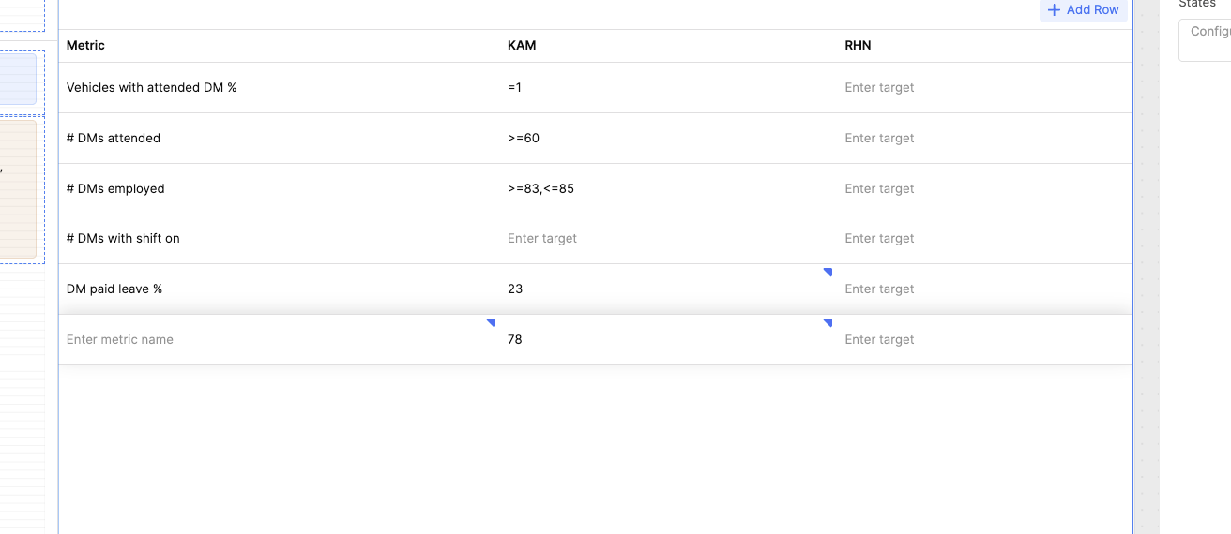Edit the KAM target '>=83,<=85'

[x=540, y=189]
